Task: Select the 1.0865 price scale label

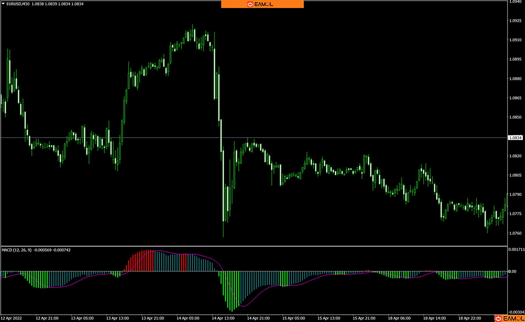Action: (x=515, y=98)
